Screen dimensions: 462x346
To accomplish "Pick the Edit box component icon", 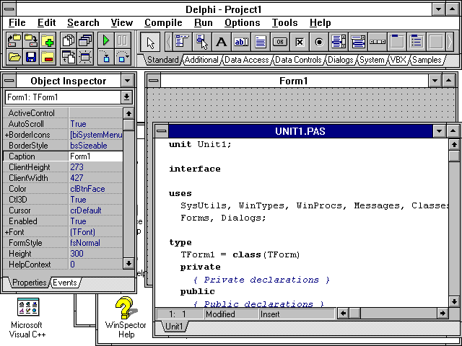I will (x=241, y=42).
